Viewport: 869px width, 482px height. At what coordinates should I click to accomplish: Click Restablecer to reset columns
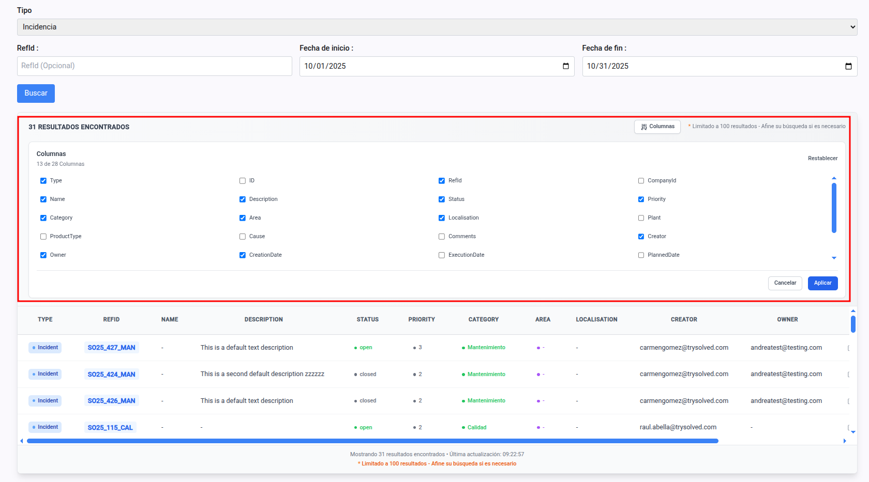click(x=822, y=159)
